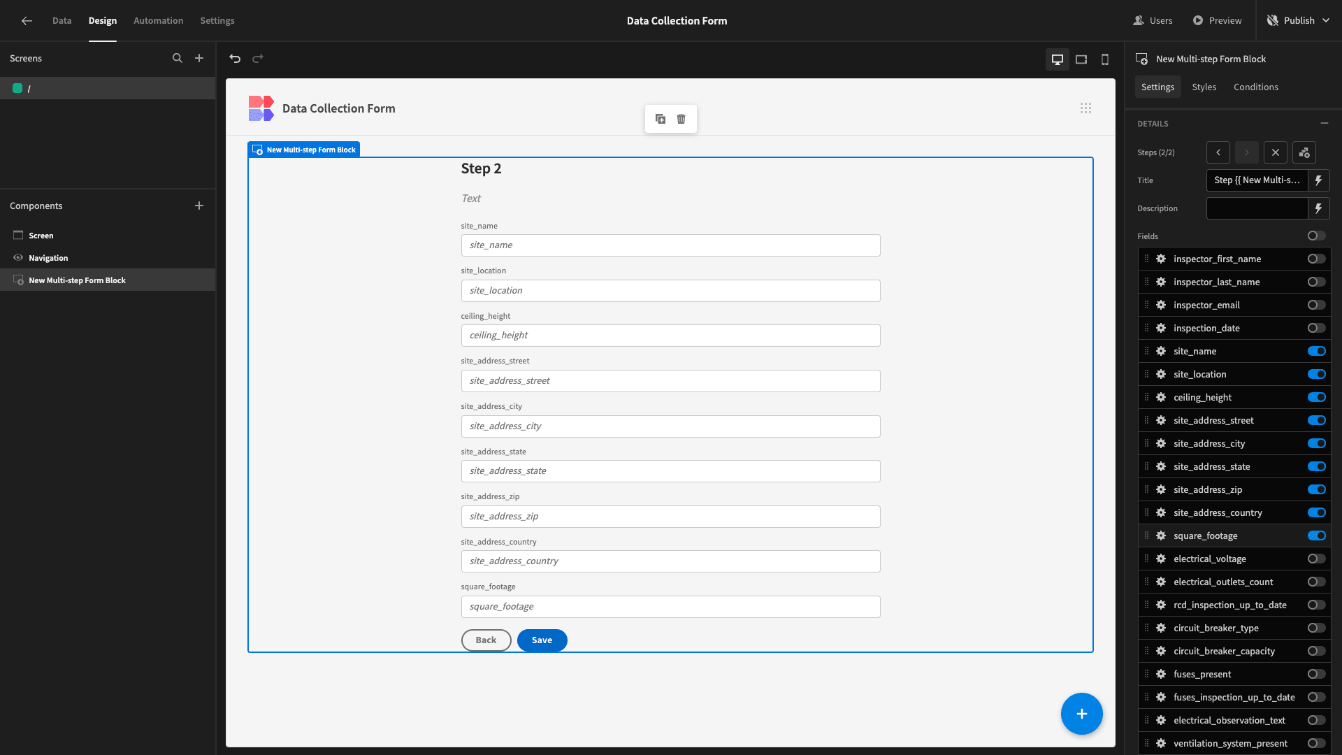Screen dimensions: 1342x755
Task: Select New Multi-step Form Block in tree
Action: [108, 280]
